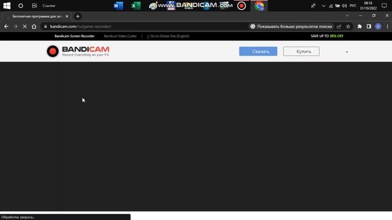Click the Bandicam record taskbar icon

[x=241, y=5]
